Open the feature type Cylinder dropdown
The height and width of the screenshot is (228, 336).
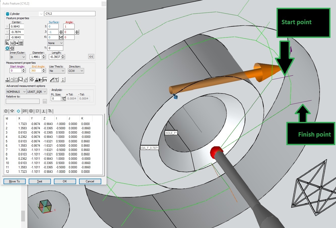pyautogui.click(x=24, y=14)
